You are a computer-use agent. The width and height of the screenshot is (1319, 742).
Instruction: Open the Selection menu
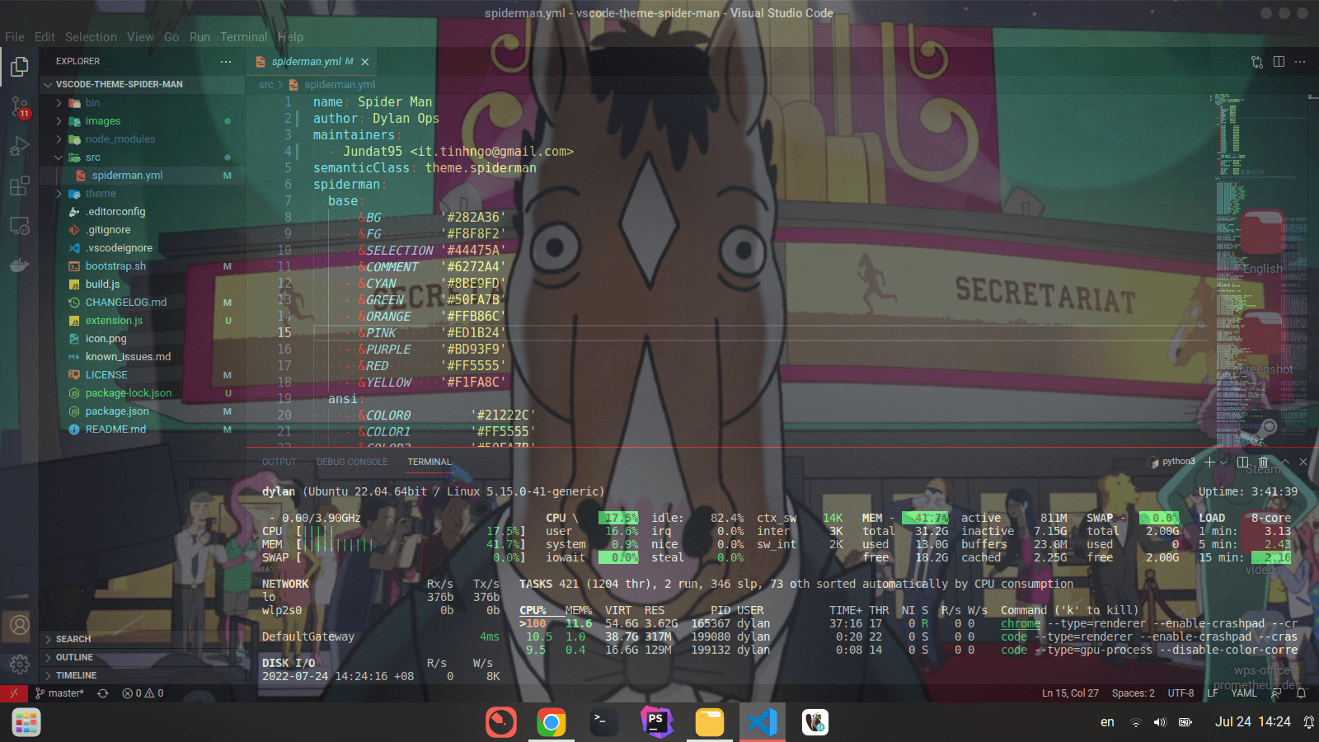(91, 37)
